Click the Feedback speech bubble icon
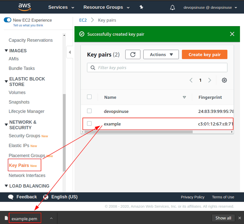244x224 pixels. tap(11, 197)
